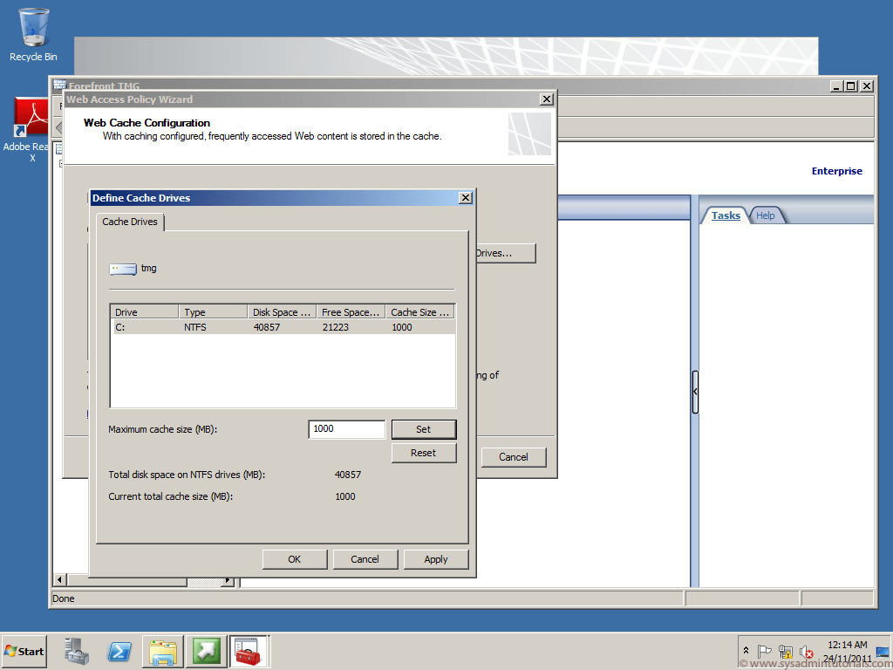Click the Disk Space column header
Viewport: 893px width, 670px height.
[282, 312]
